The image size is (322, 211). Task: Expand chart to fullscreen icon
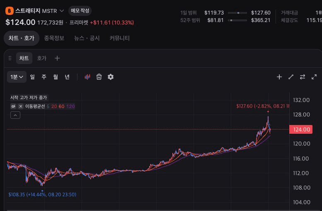coord(314,77)
